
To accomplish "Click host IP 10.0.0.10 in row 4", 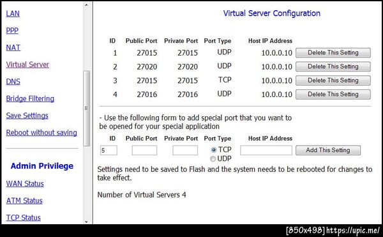I will 277,95.
